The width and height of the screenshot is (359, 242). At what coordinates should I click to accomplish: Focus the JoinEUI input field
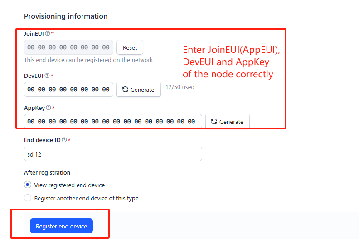68,47
